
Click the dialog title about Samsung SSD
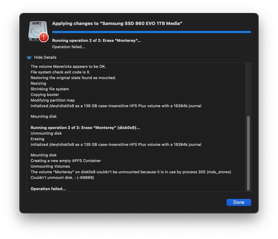(117, 23)
